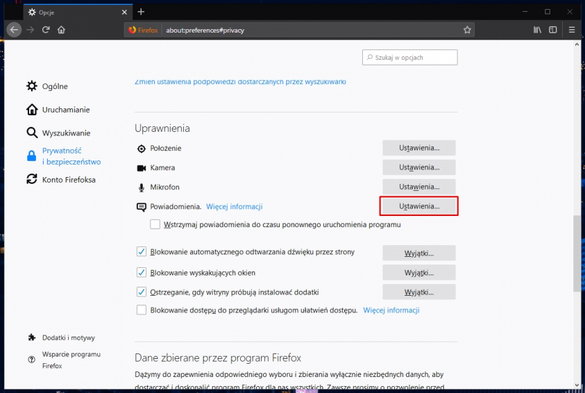Open the Firefox hamburger menu

pos(572,30)
